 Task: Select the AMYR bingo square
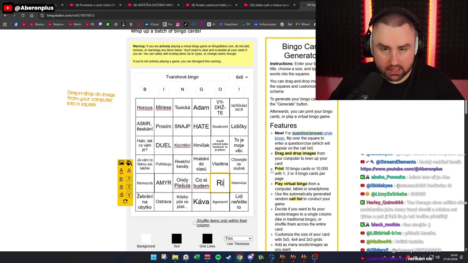(163, 183)
